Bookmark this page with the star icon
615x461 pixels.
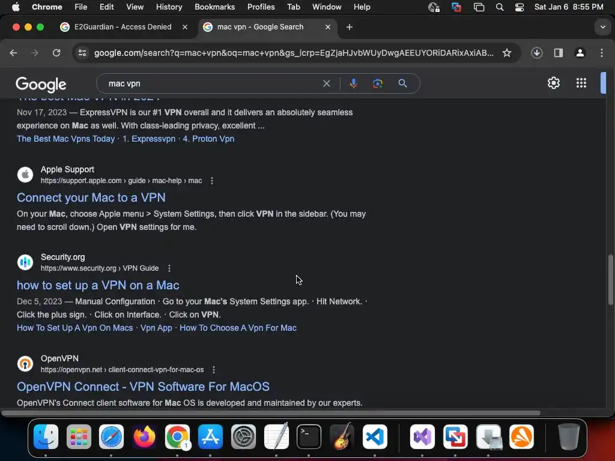click(x=507, y=53)
